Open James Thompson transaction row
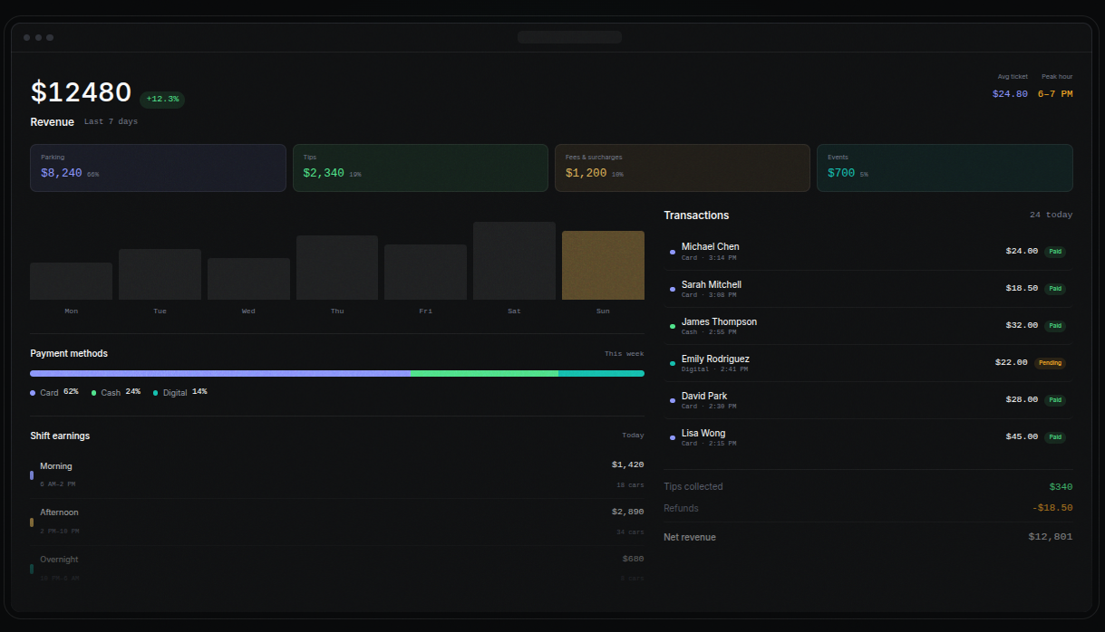 point(868,326)
